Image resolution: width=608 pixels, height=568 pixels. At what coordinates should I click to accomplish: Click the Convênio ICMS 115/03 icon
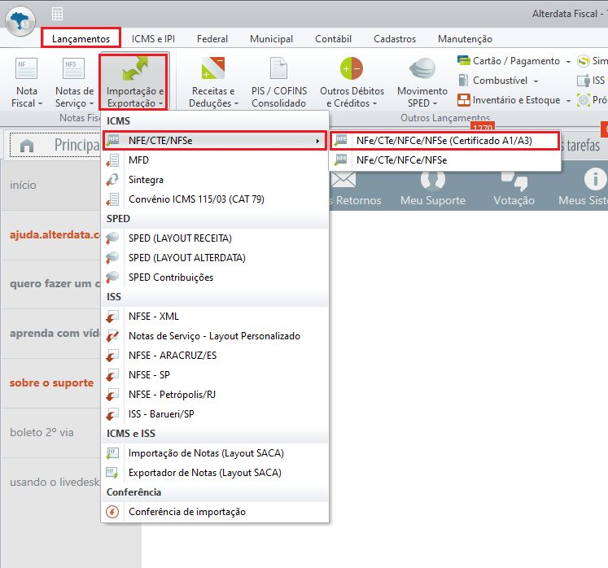click(x=112, y=199)
